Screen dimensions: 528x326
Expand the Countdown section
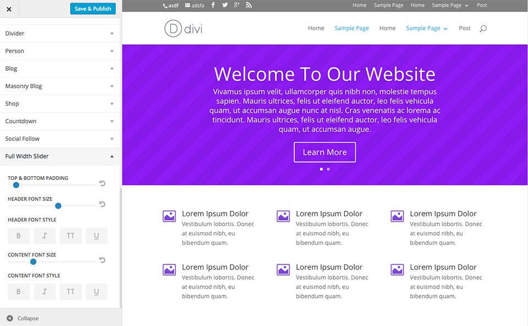click(60, 121)
